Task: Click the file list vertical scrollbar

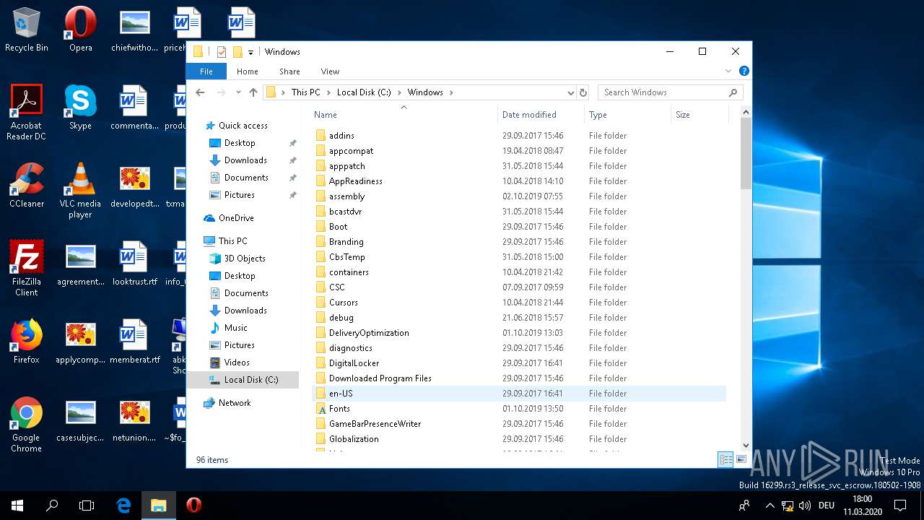Action: tap(746, 153)
